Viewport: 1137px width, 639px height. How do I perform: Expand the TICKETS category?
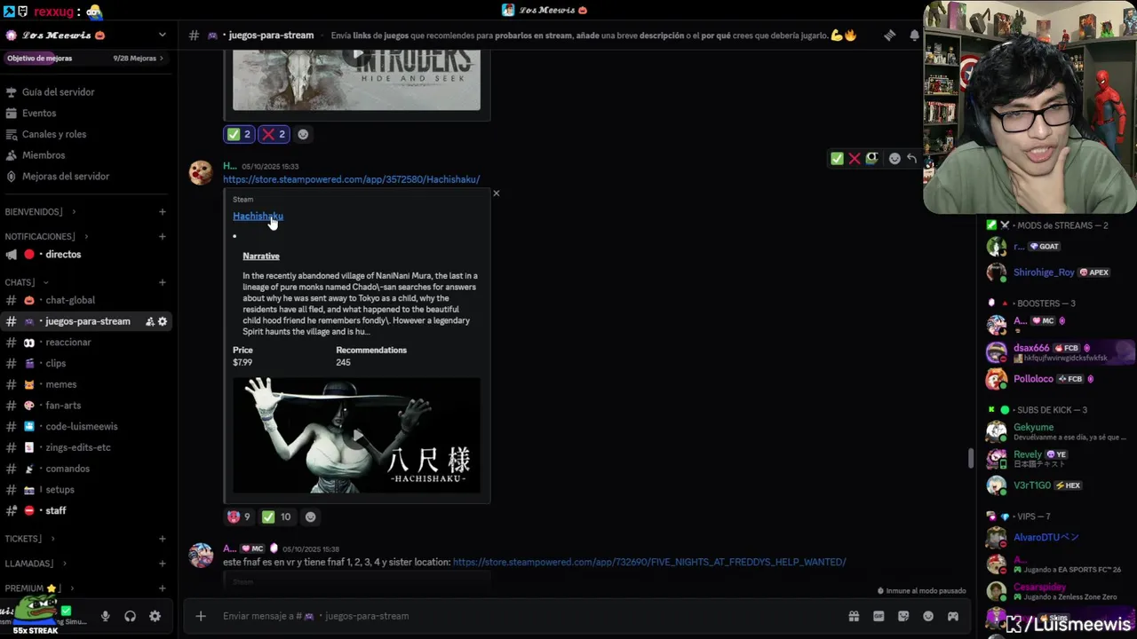[29, 539]
